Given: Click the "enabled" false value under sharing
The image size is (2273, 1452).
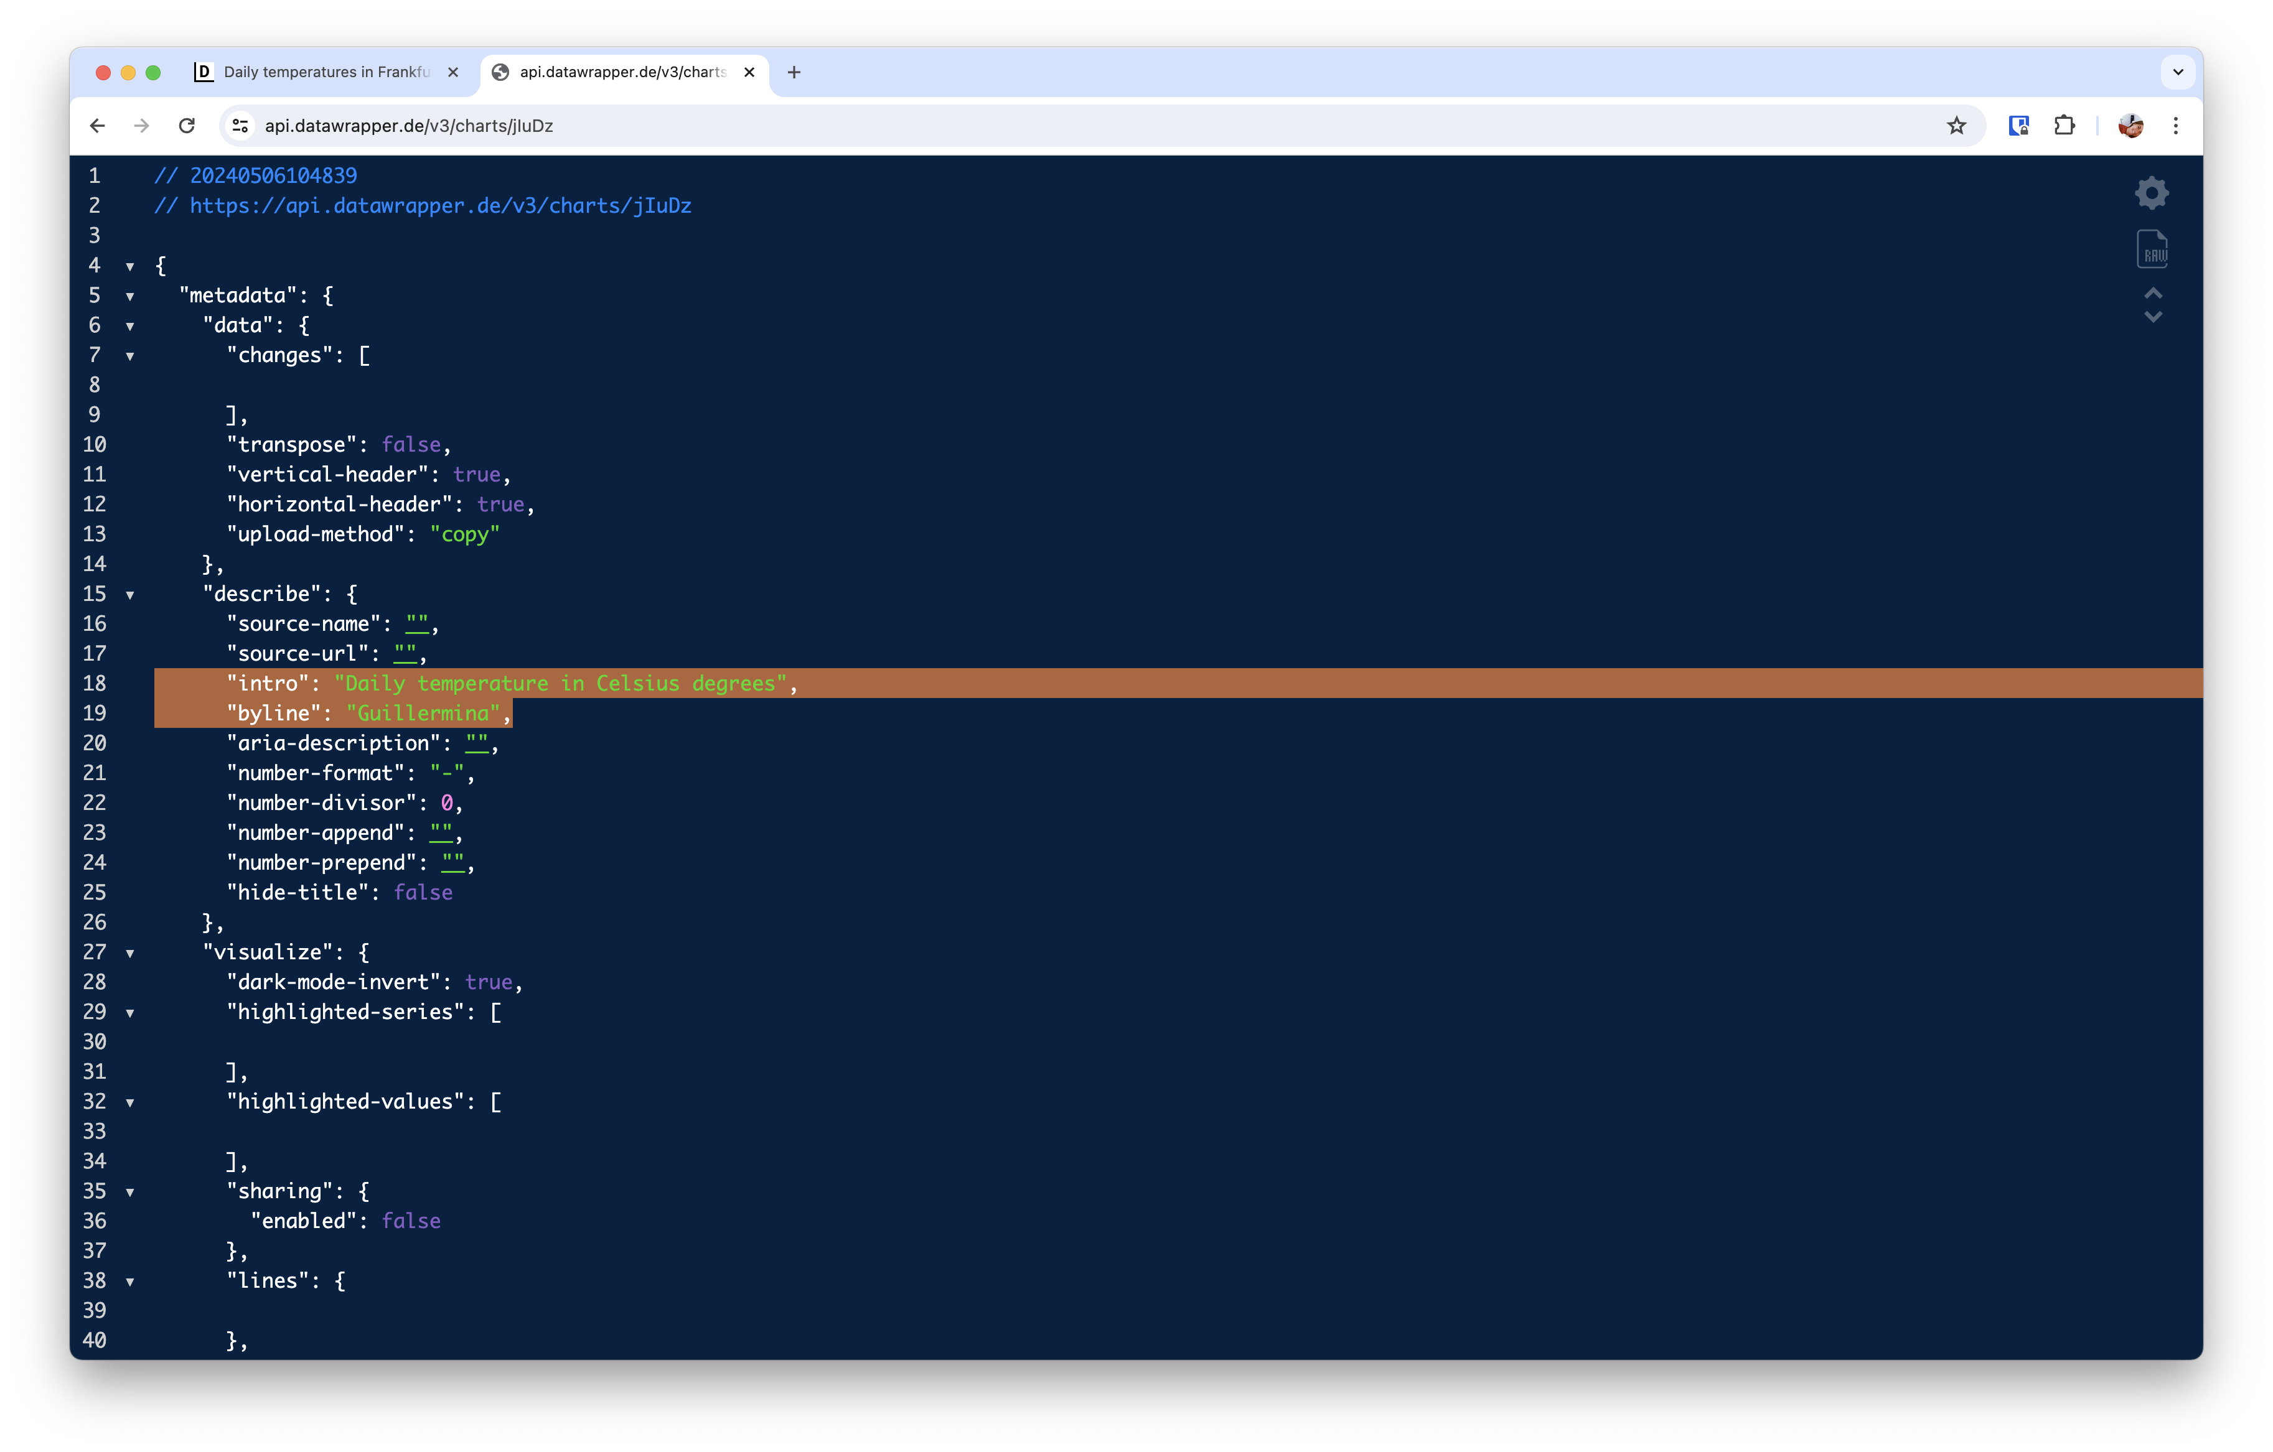Looking at the screenshot, I should pyautogui.click(x=411, y=1221).
